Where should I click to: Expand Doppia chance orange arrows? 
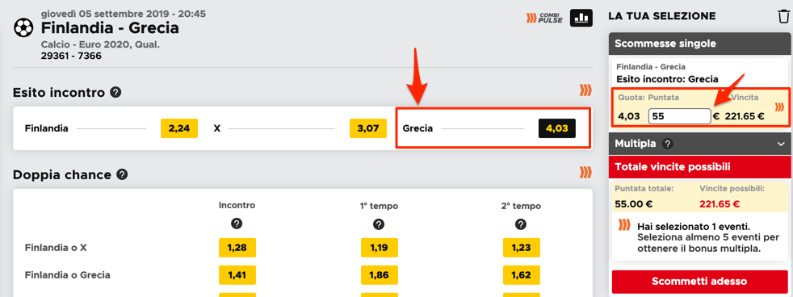(x=585, y=172)
